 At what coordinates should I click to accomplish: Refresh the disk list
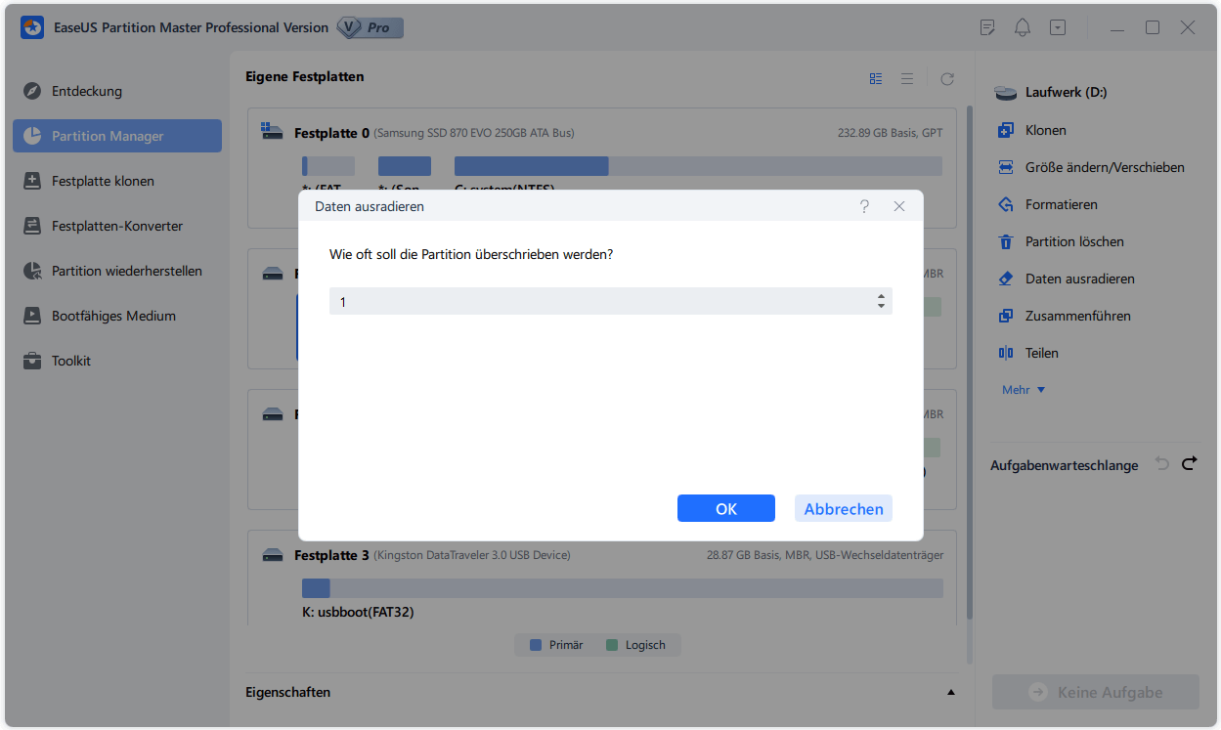click(946, 78)
